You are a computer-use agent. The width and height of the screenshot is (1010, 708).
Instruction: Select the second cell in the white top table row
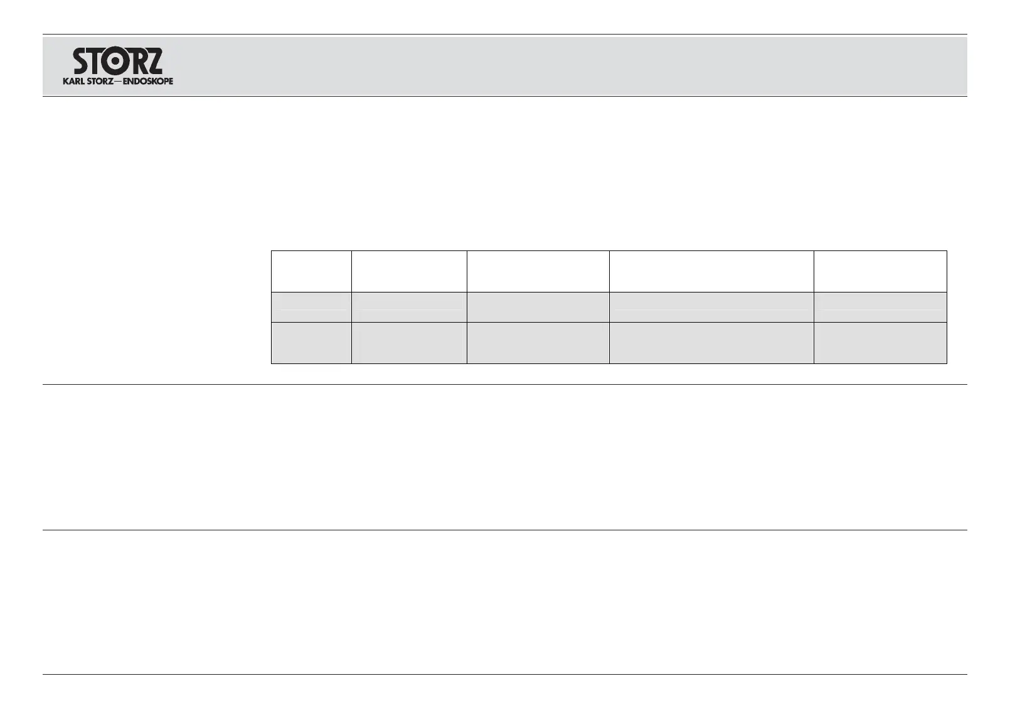pyautogui.click(x=409, y=271)
